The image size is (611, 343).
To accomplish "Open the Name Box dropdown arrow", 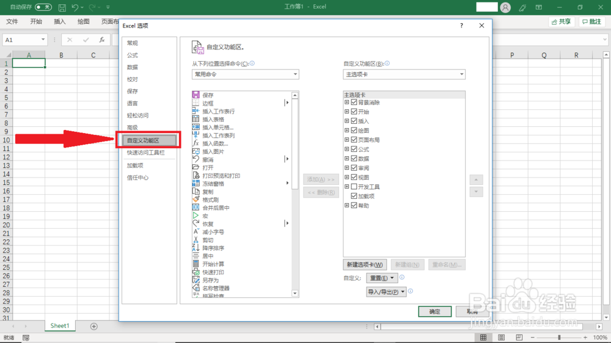I will tap(43, 40).
